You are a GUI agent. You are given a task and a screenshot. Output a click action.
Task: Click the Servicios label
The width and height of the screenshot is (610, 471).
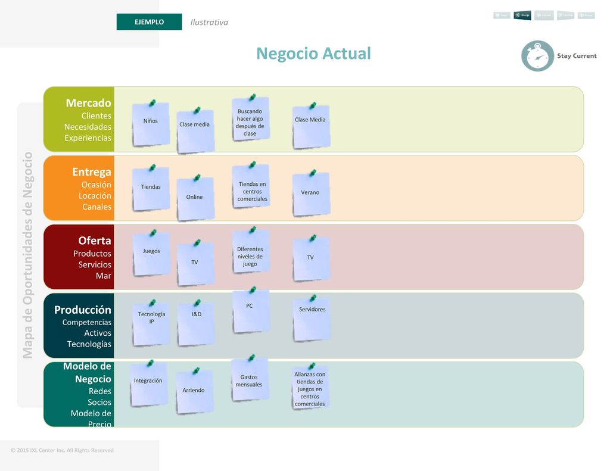95,264
